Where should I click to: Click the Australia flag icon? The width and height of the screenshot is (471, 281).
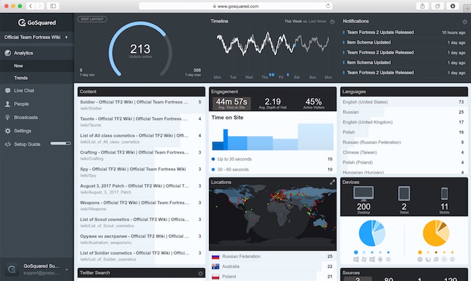[215, 267]
